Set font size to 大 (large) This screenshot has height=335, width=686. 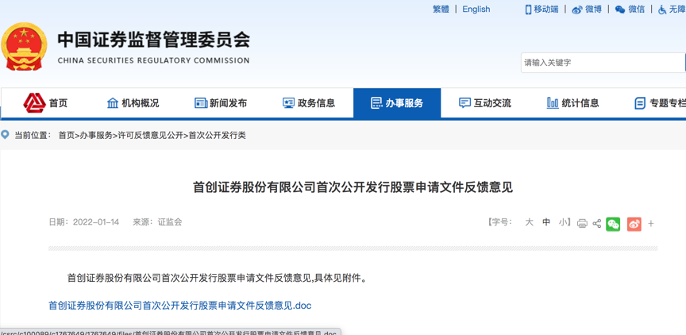click(x=529, y=222)
